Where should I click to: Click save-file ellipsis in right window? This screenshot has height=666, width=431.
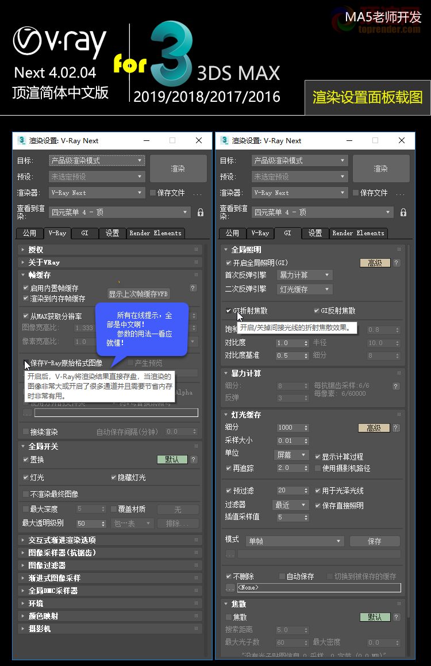point(401,193)
